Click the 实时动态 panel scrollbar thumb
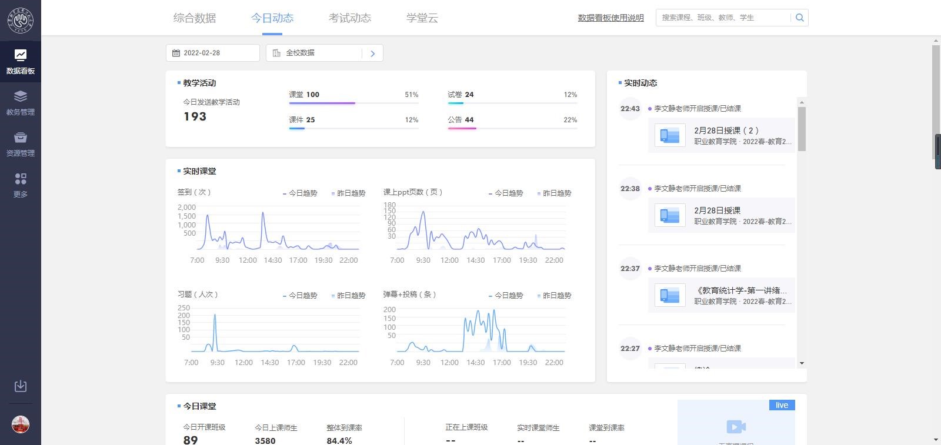941x445 pixels. coord(802,129)
